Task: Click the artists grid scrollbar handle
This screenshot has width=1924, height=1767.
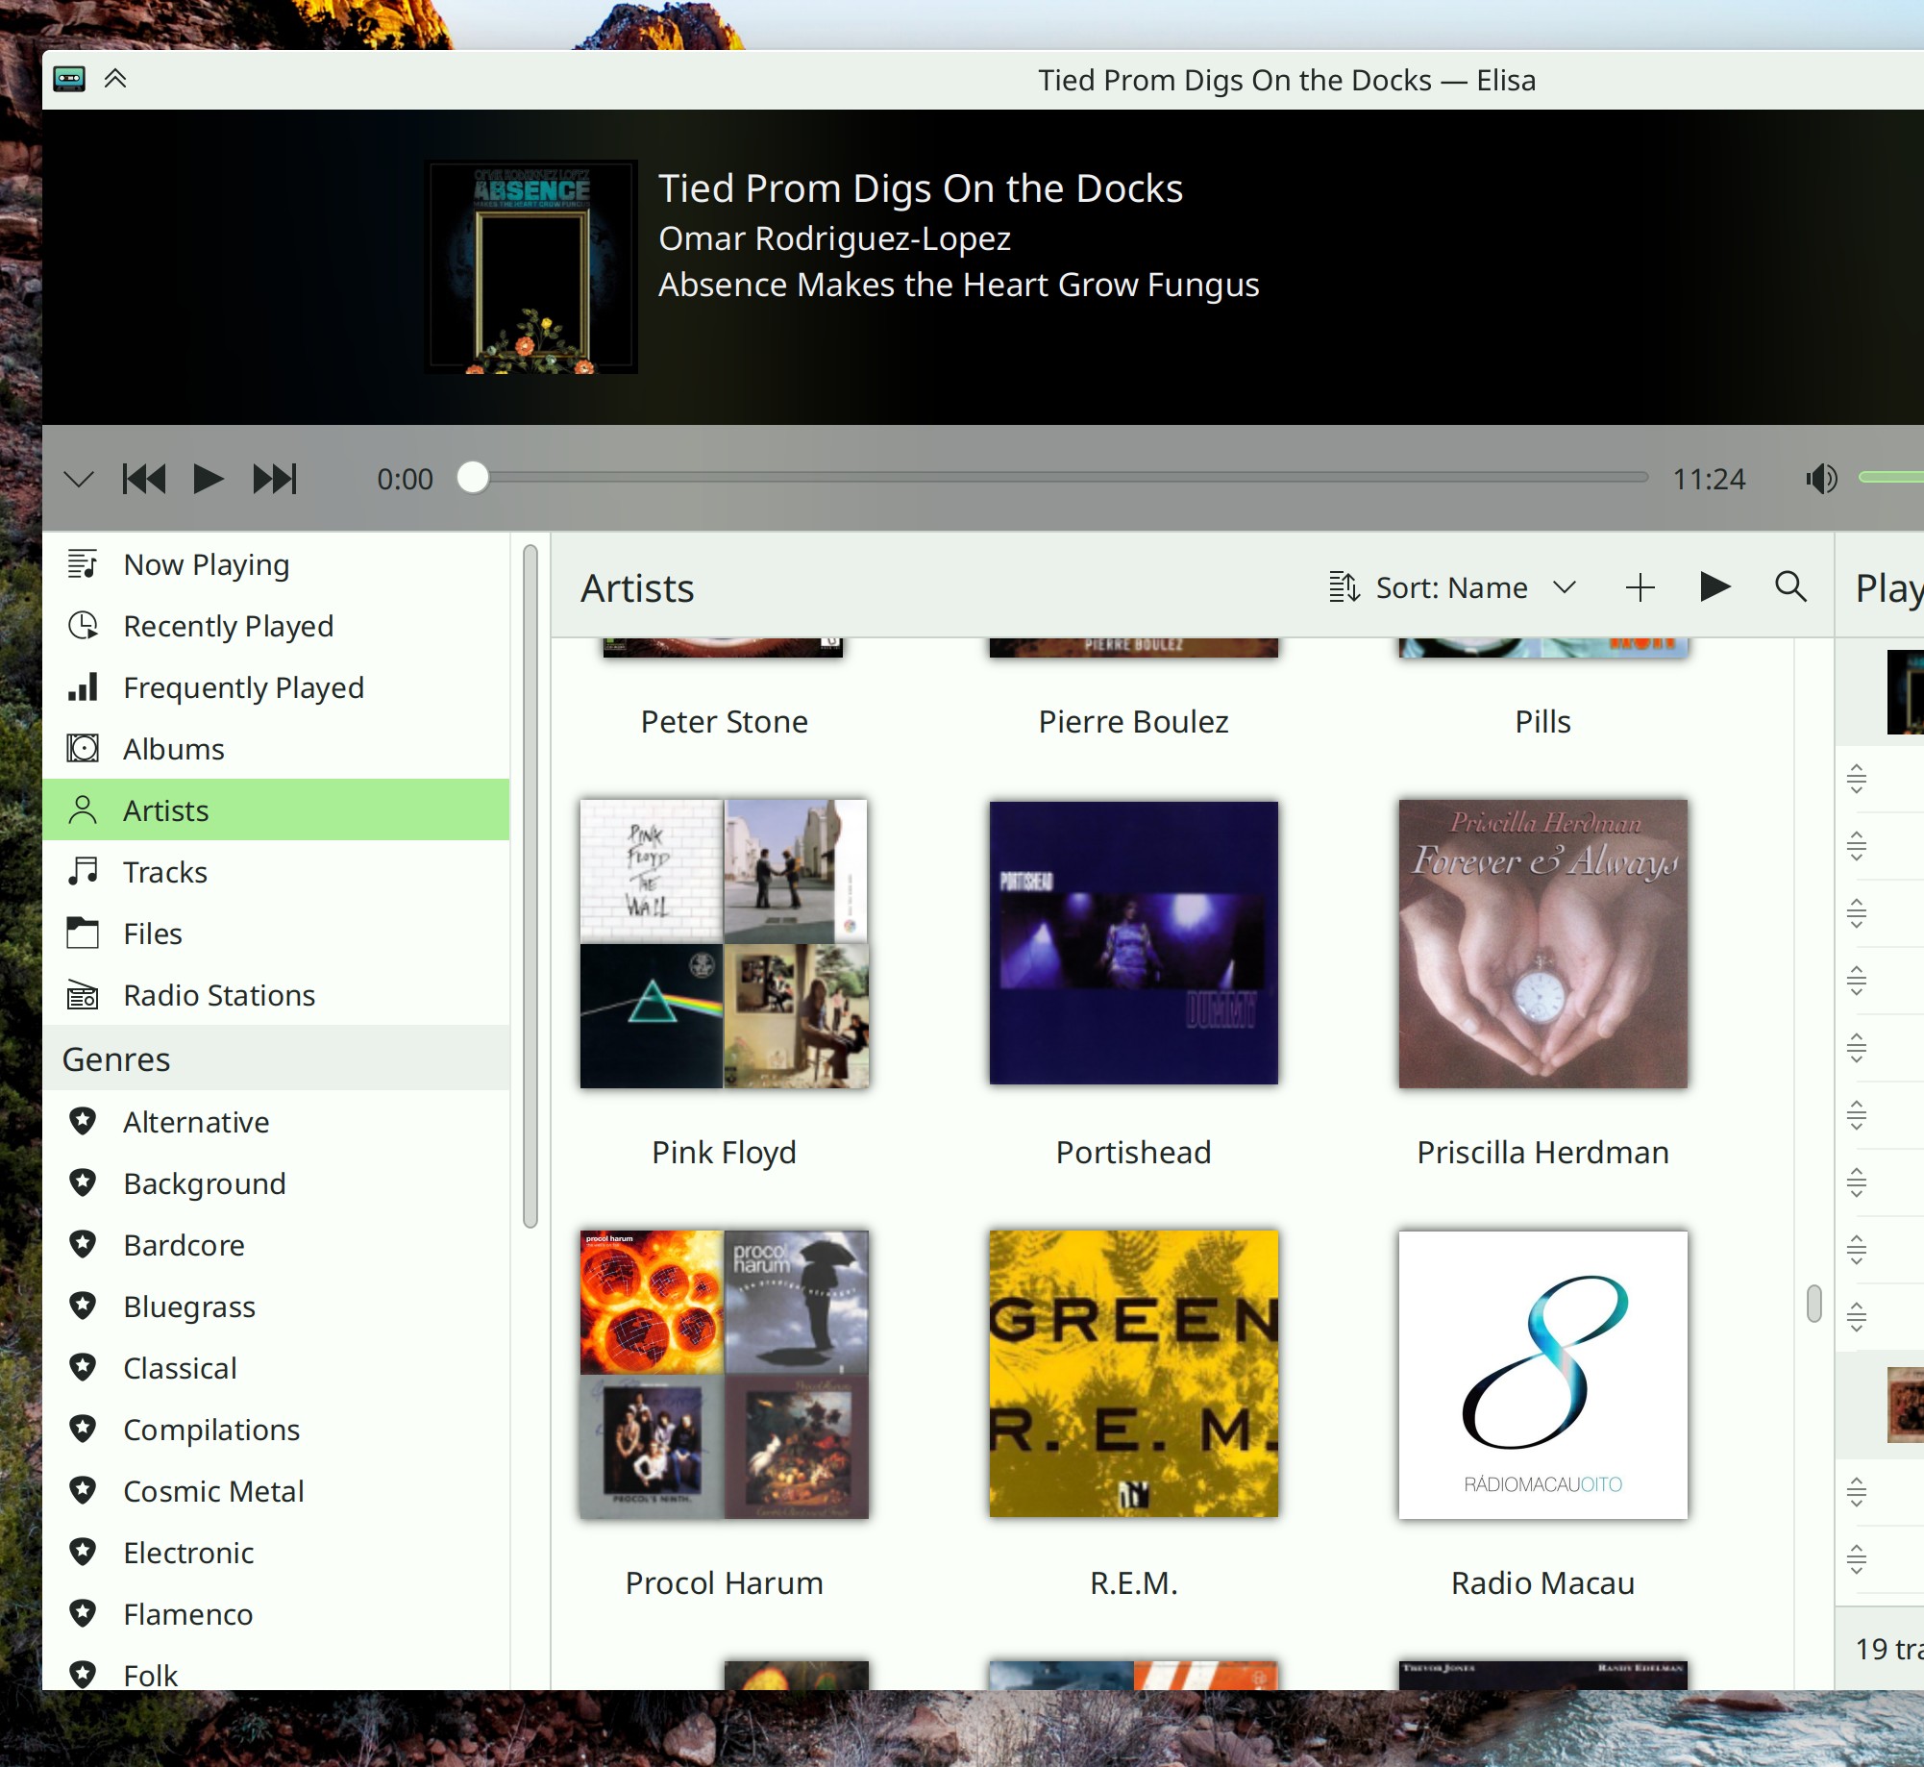Action: [x=1813, y=1304]
